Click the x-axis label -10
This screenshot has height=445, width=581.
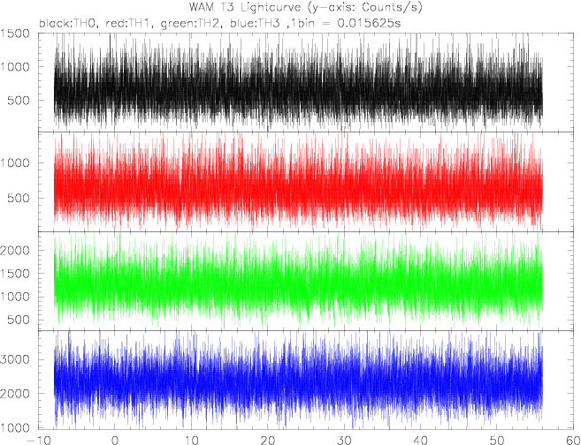tap(39, 441)
